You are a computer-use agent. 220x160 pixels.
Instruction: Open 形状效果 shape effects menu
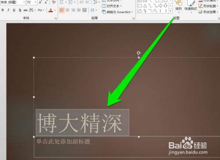pos(208,12)
